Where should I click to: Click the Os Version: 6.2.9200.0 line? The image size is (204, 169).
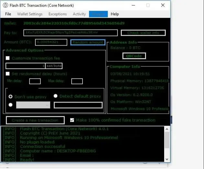pyautogui.click(x=131, y=95)
